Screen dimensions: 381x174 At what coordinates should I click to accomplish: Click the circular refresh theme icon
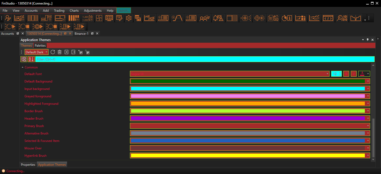tap(53, 52)
